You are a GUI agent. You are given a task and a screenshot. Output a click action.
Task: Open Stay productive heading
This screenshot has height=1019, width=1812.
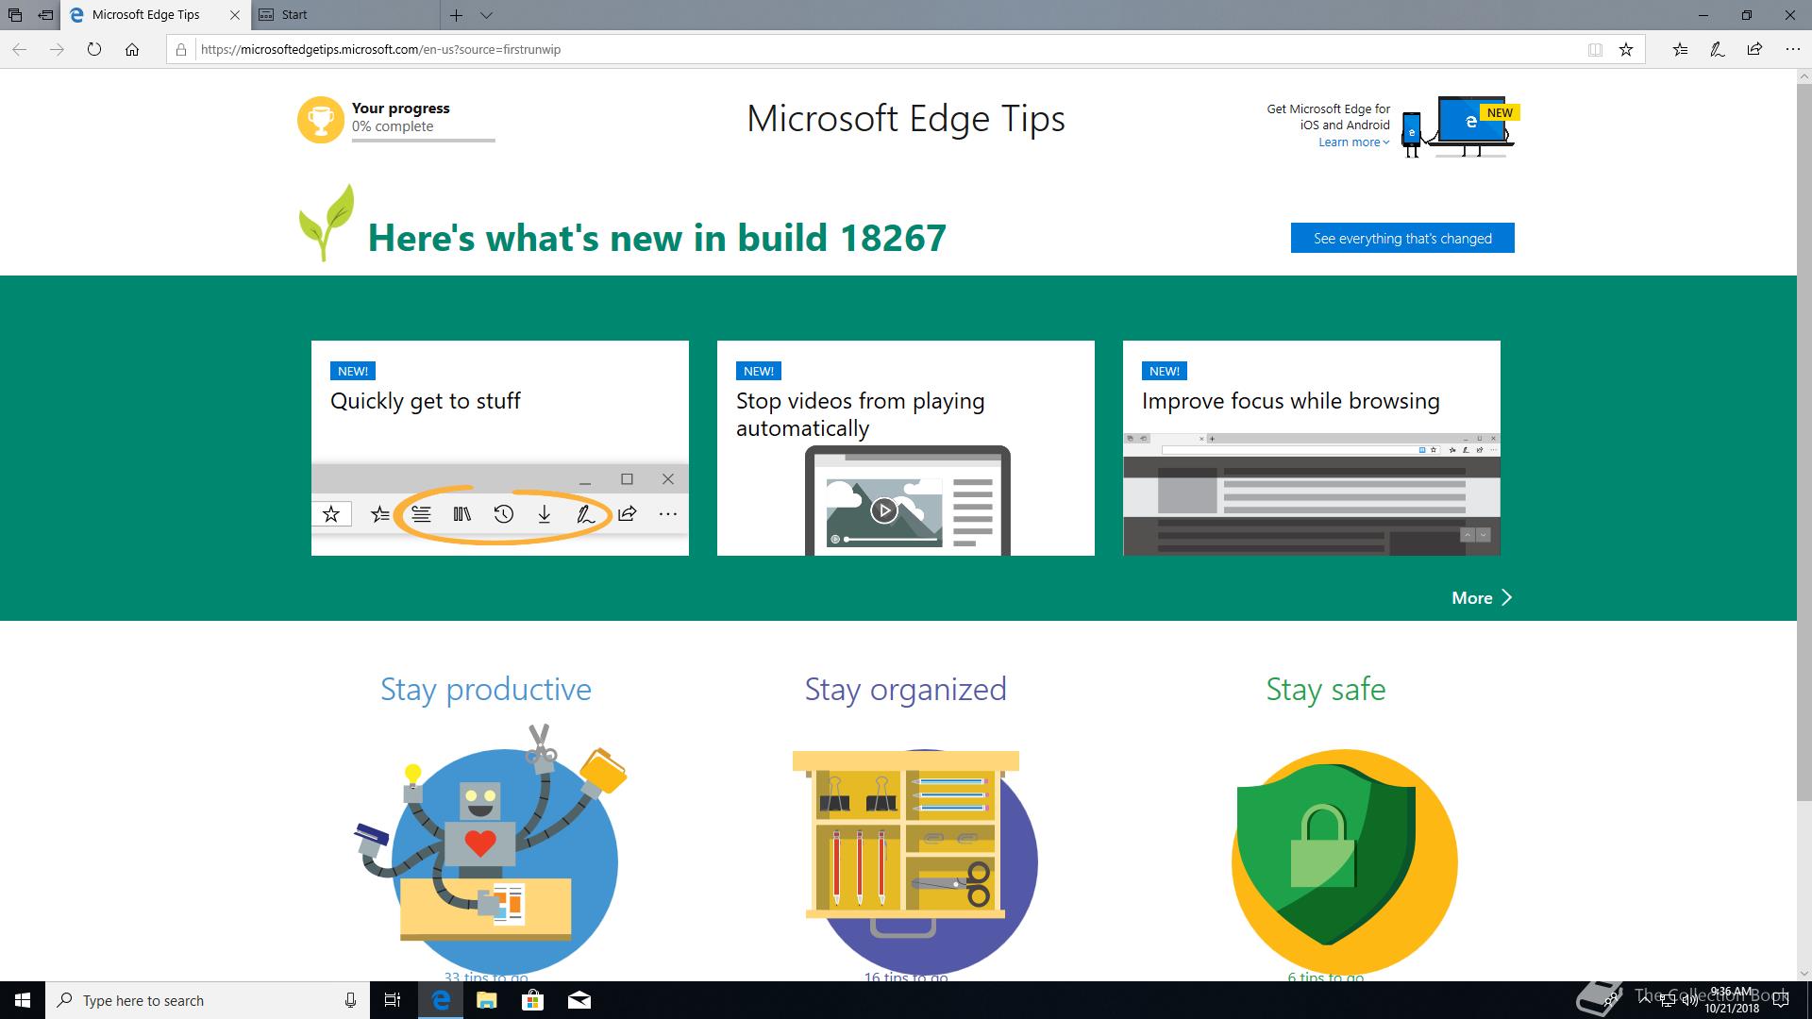click(486, 690)
